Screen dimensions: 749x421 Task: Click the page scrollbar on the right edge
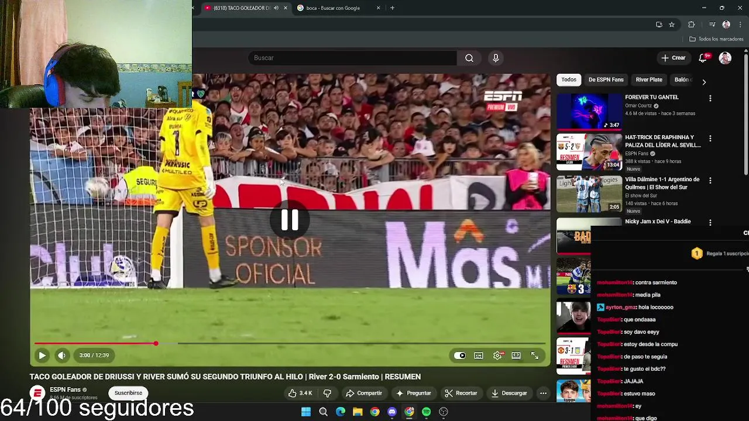point(745,114)
